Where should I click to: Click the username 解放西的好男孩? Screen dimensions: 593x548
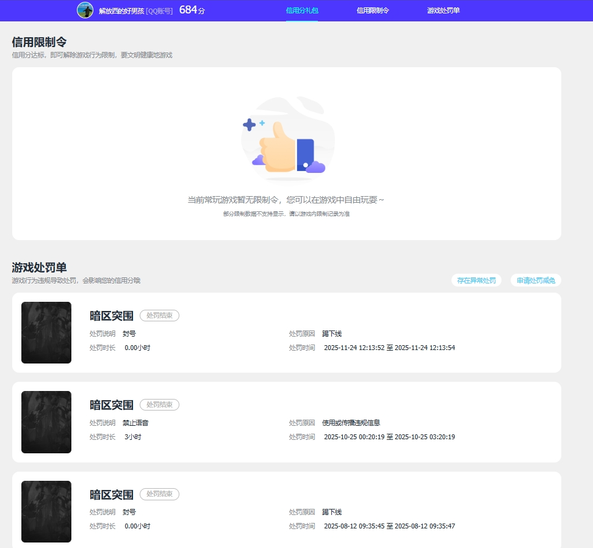[121, 11]
